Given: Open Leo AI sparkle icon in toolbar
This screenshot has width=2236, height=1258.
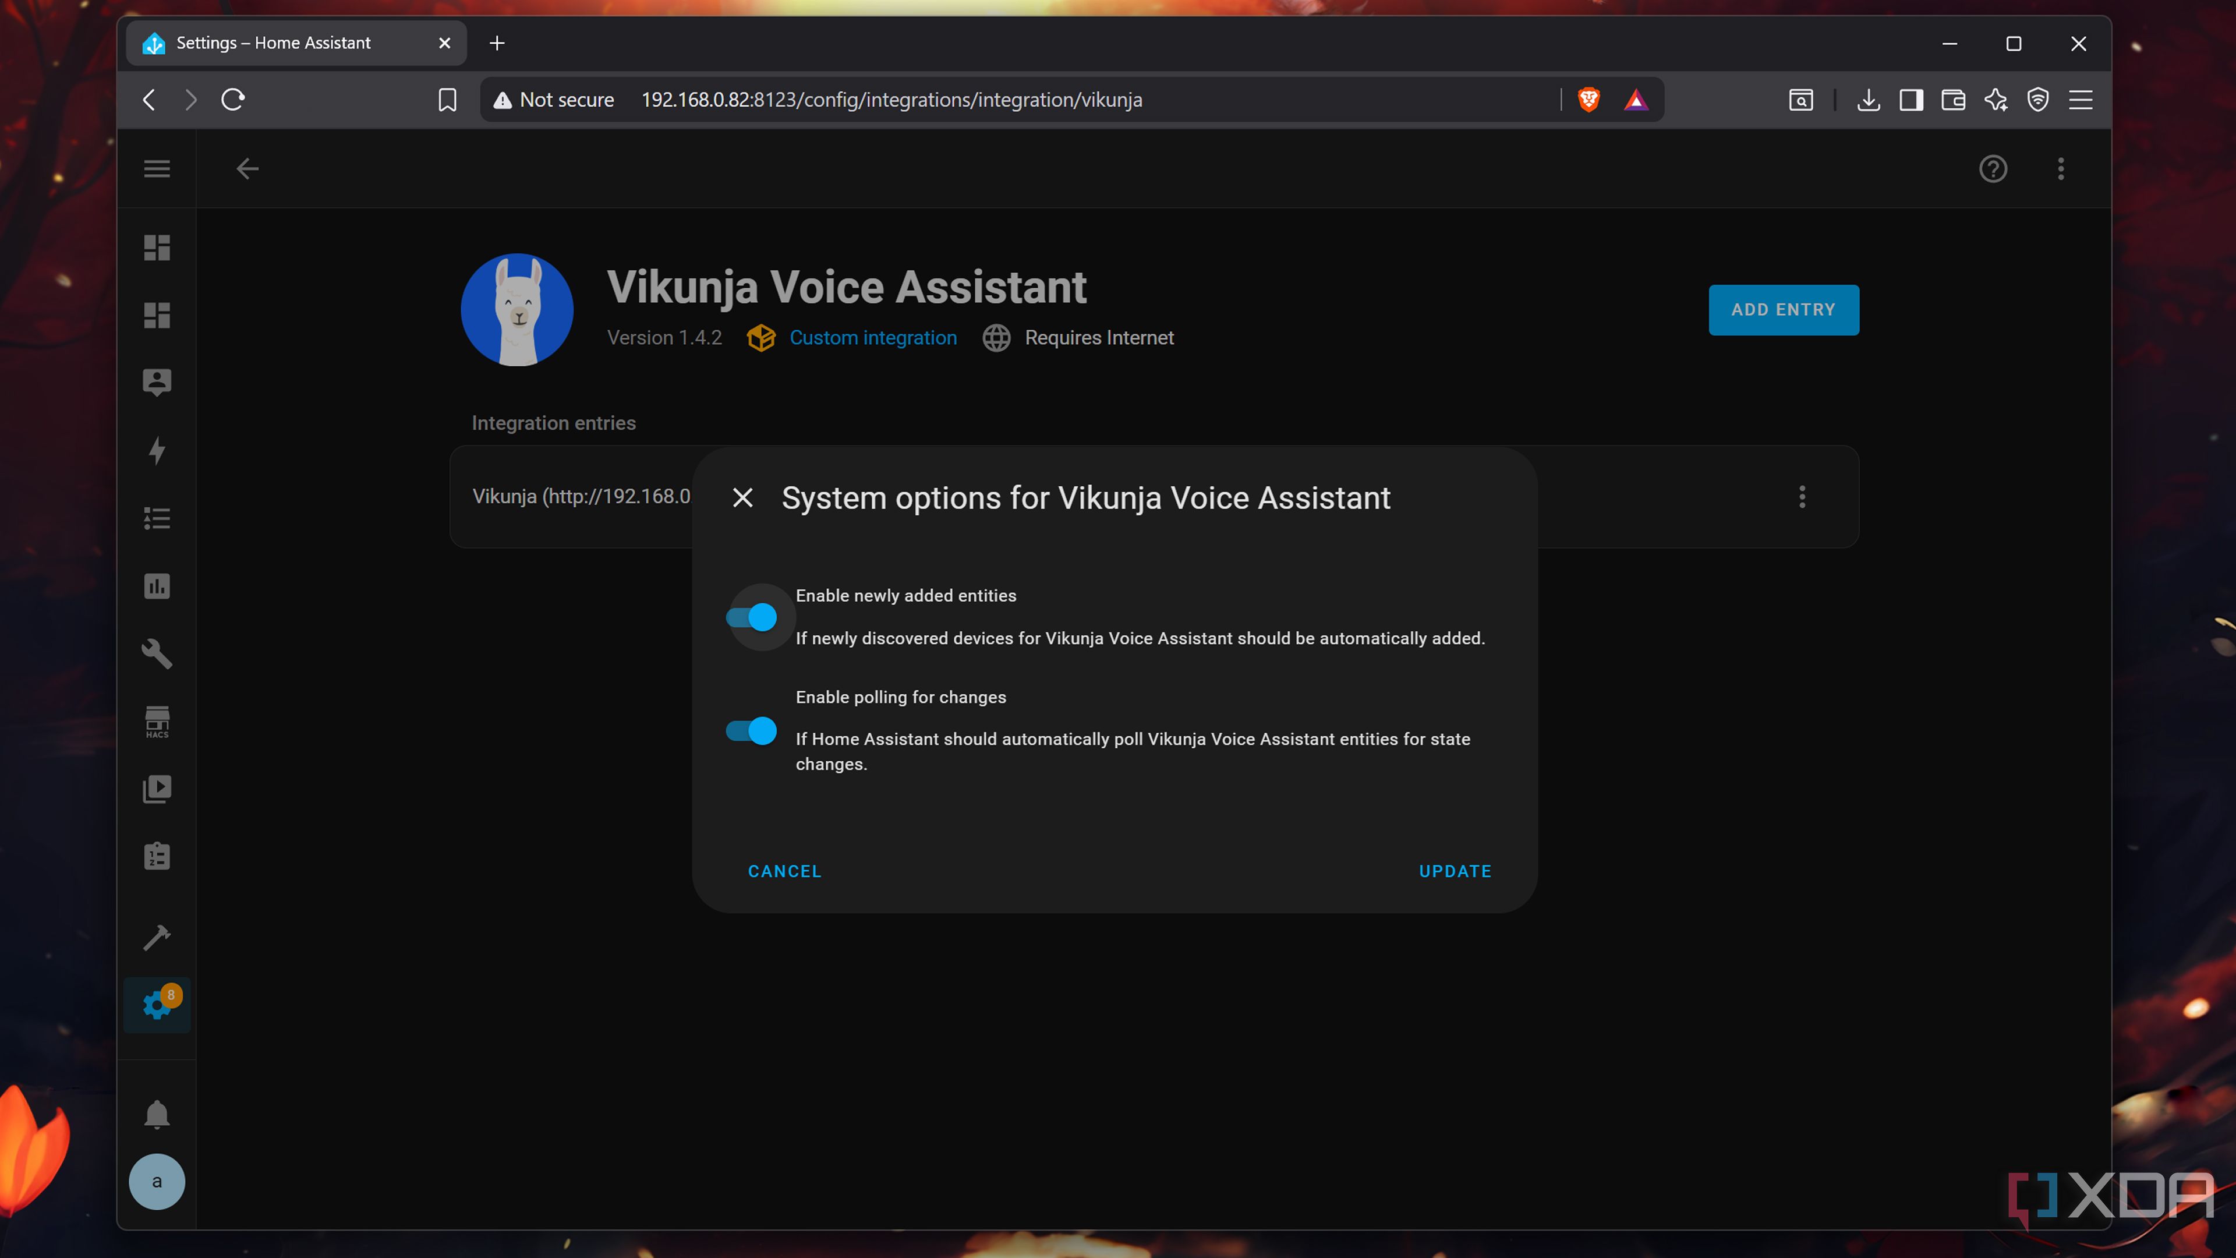Looking at the screenshot, I should pyautogui.click(x=1996, y=100).
